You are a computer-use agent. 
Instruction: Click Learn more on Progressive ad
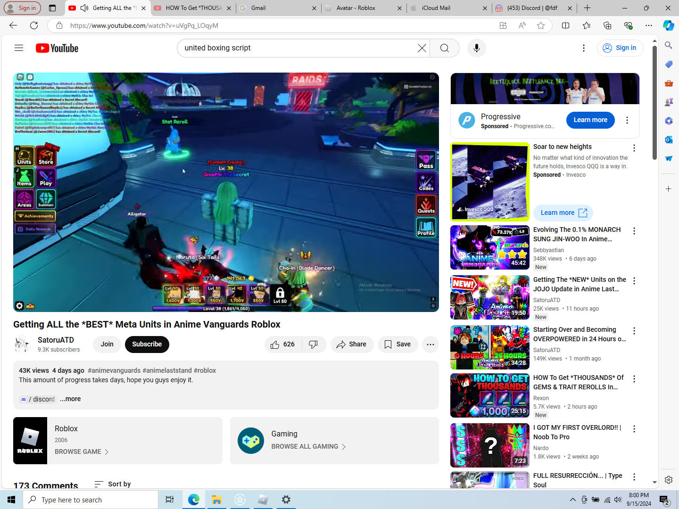coord(590,120)
